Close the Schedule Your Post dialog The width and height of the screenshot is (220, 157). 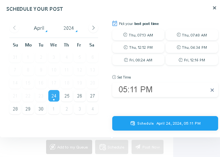[214, 8]
